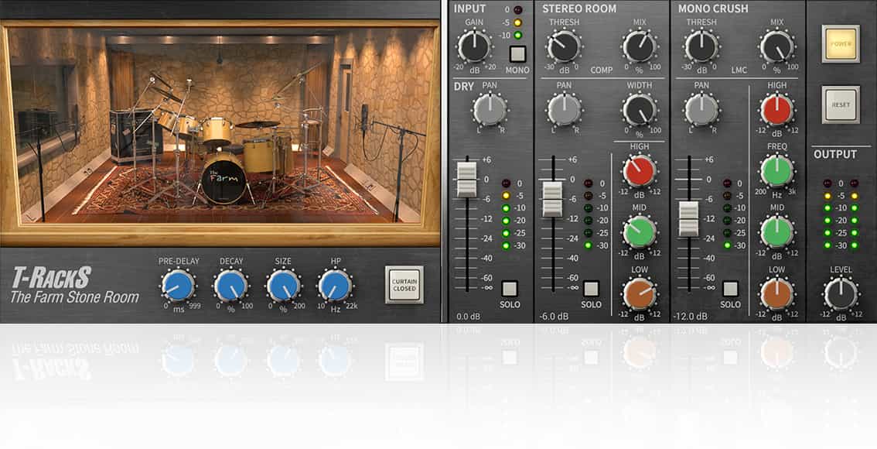Click the COMP label under Stereo Room

[602, 70]
